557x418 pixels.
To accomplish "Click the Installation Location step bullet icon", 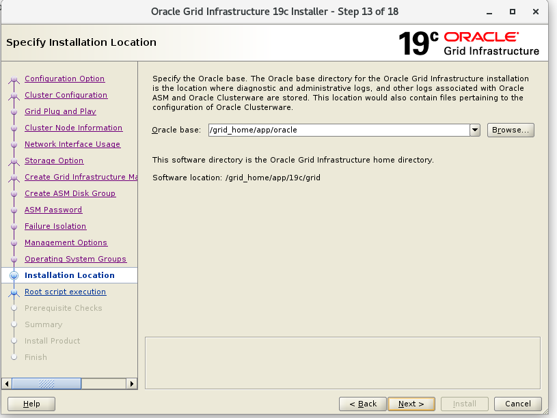I will (x=14, y=275).
